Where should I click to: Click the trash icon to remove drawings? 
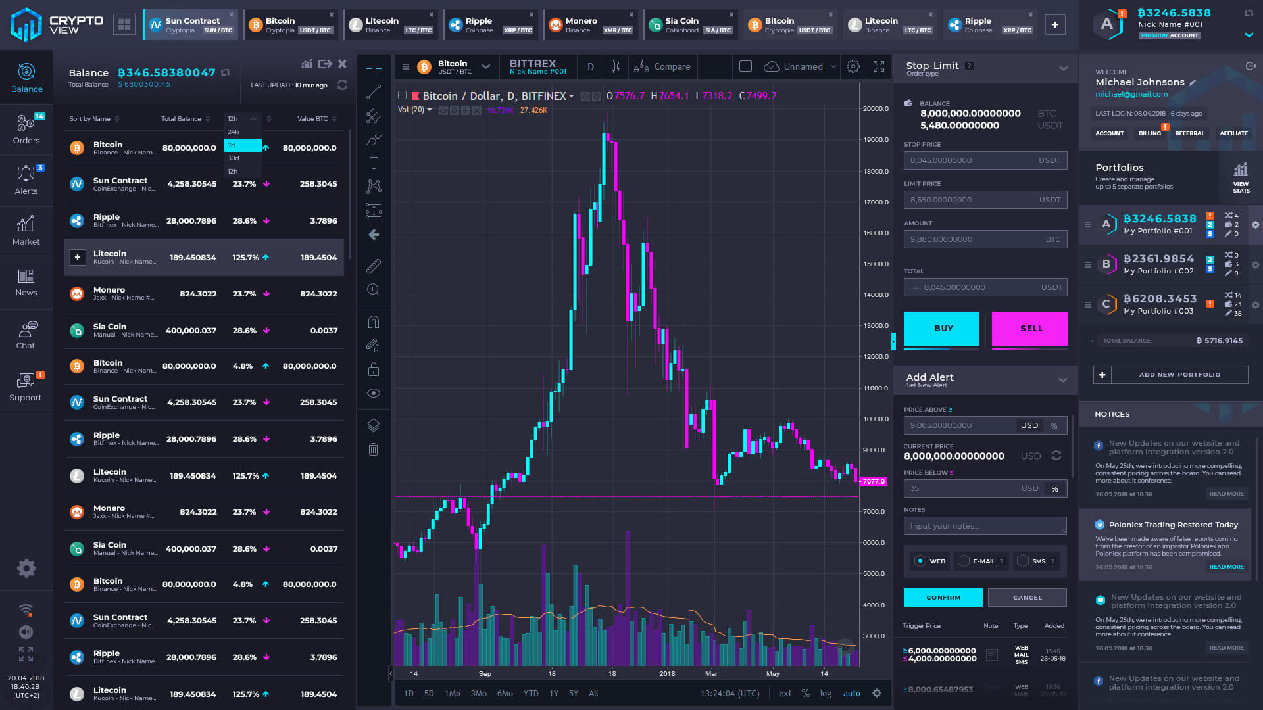(x=373, y=449)
